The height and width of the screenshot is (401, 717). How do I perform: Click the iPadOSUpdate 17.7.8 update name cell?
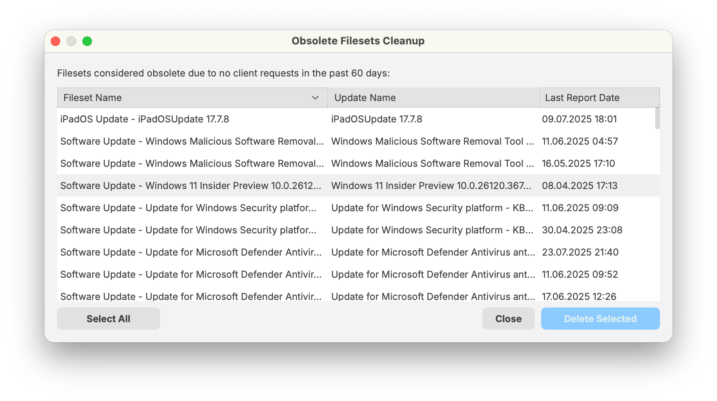pyautogui.click(x=376, y=119)
